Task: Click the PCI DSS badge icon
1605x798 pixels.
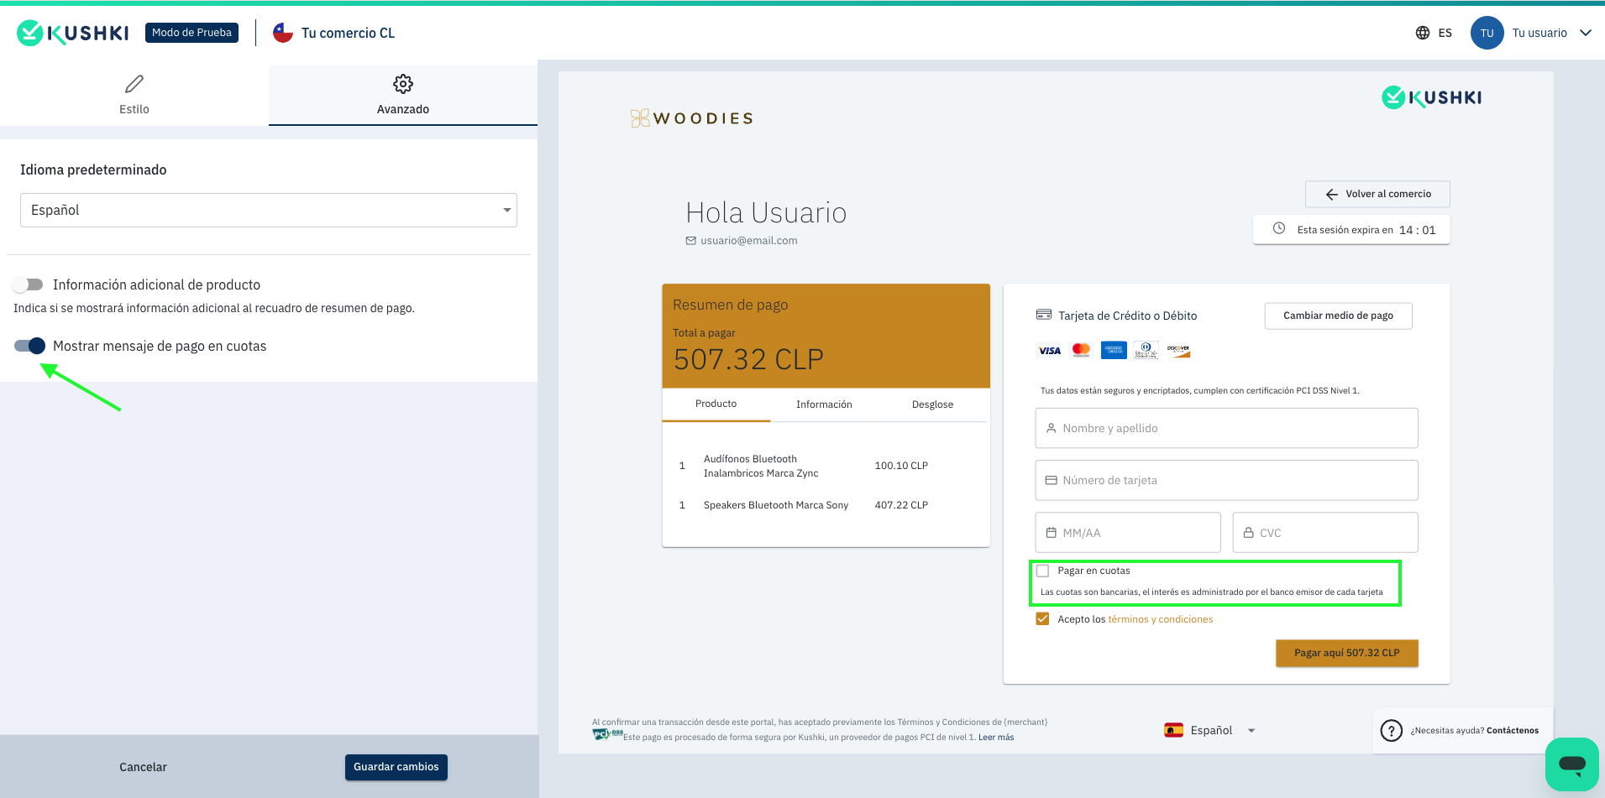Action: pyautogui.click(x=607, y=734)
